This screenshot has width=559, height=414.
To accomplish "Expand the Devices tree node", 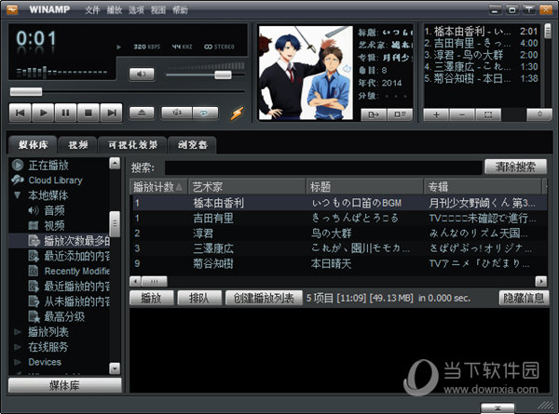I will [x=17, y=362].
